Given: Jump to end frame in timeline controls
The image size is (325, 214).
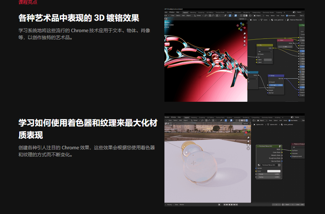Looking at the screenshot, I should point(237,205).
